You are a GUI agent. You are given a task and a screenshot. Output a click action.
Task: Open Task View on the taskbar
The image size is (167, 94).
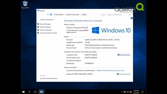35,92
